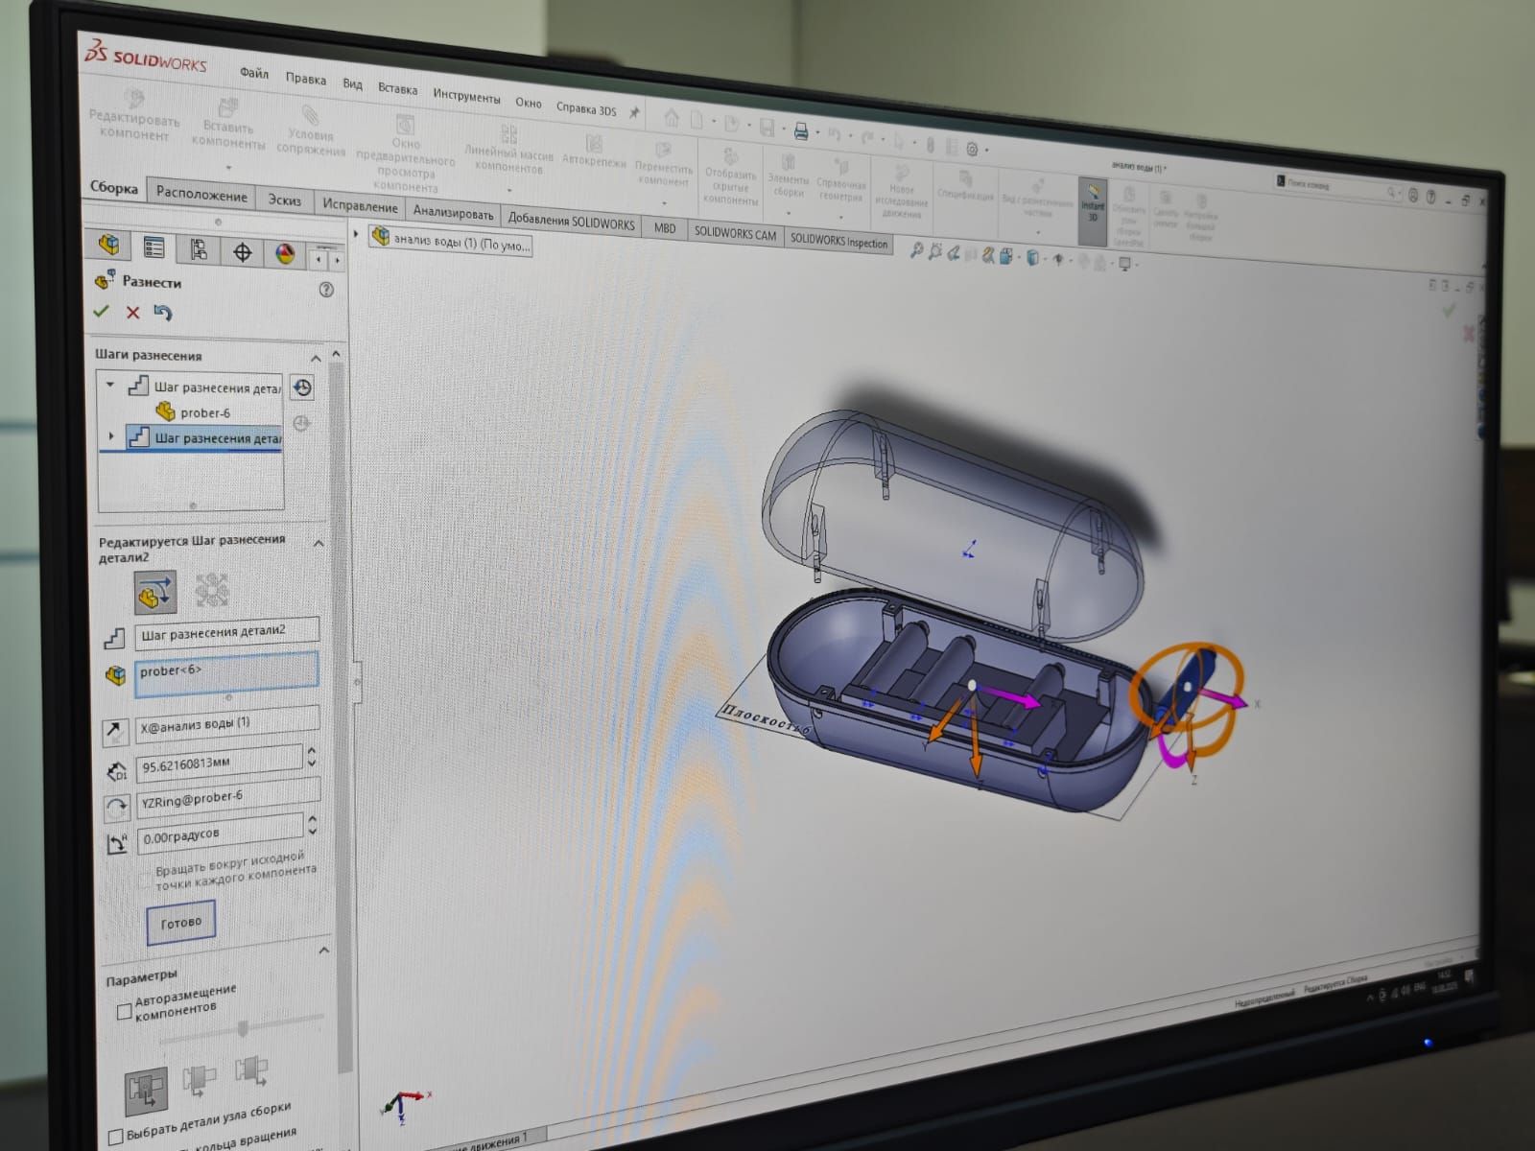1535x1151 pixels.
Task: Click the undo arrow in Разнести panel
Action: coord(163,313)
